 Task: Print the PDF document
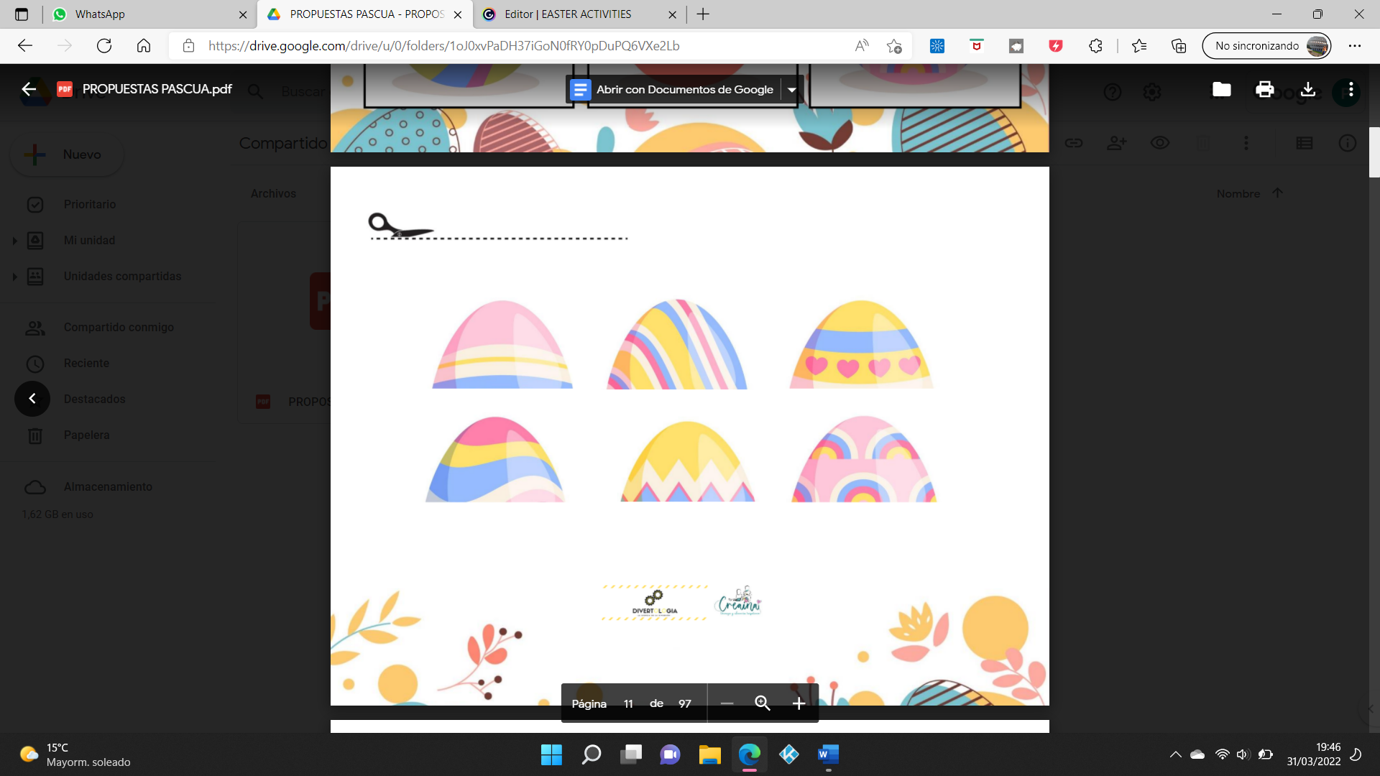click(x=1264, y=91)
